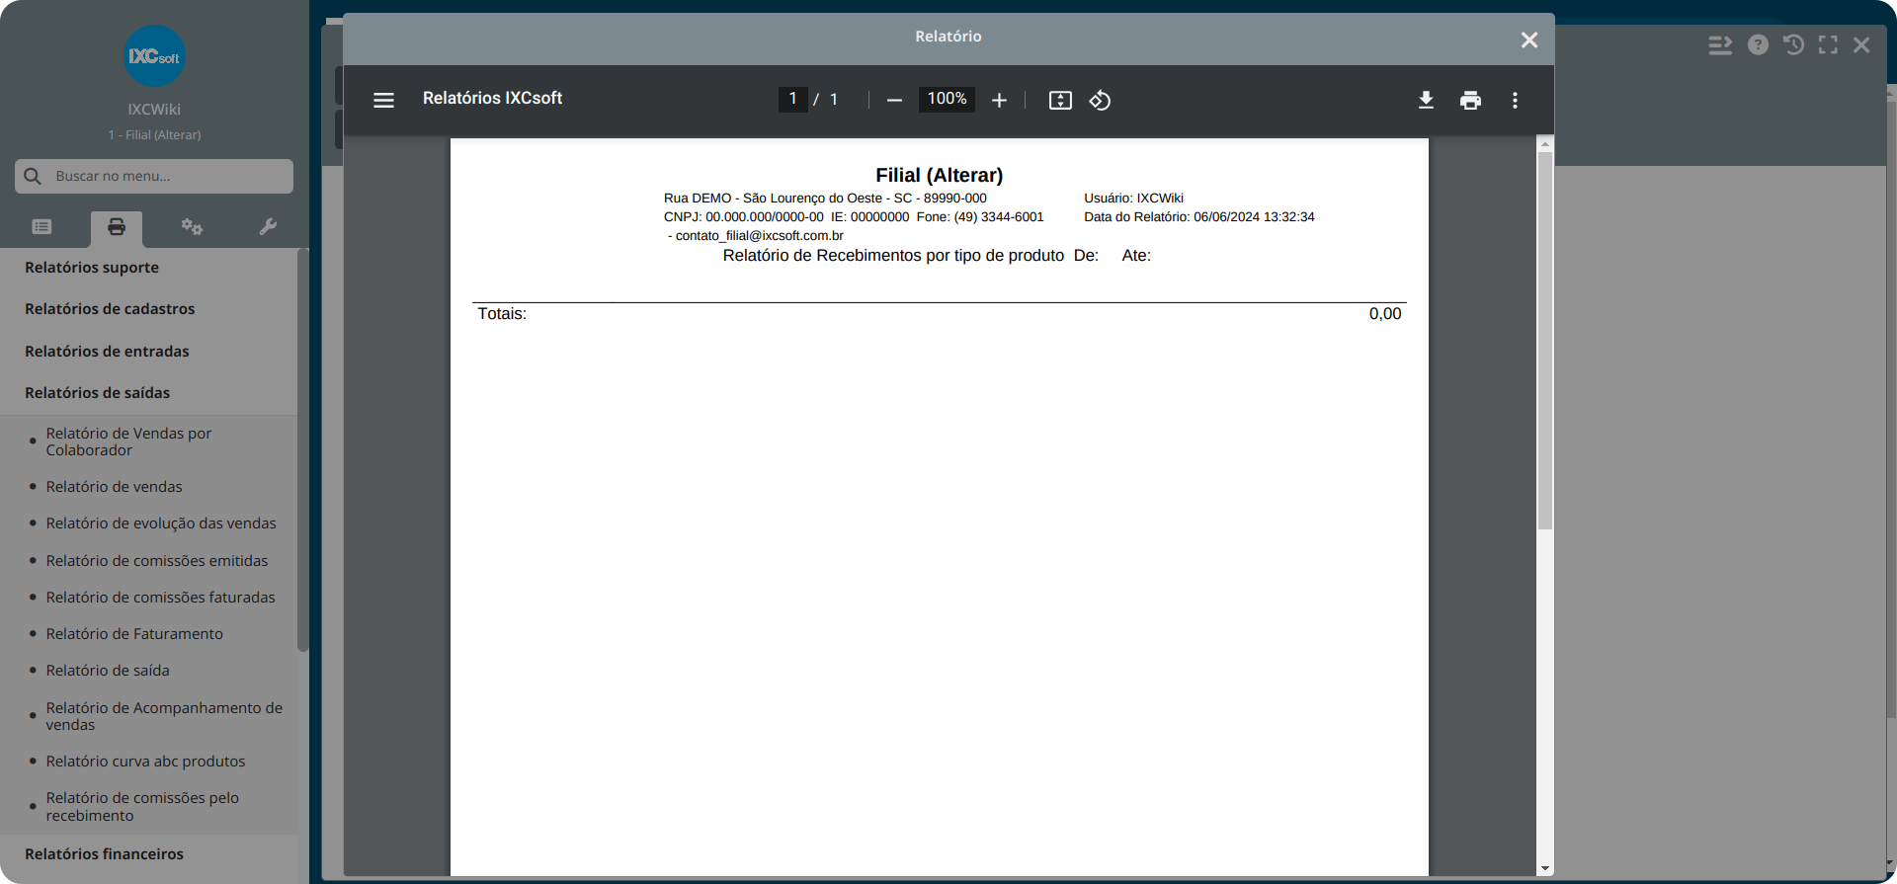Open Relatório de Acompanhamento de vendas
Viewport: 1897px width, 884px height.
pos(164,716)
